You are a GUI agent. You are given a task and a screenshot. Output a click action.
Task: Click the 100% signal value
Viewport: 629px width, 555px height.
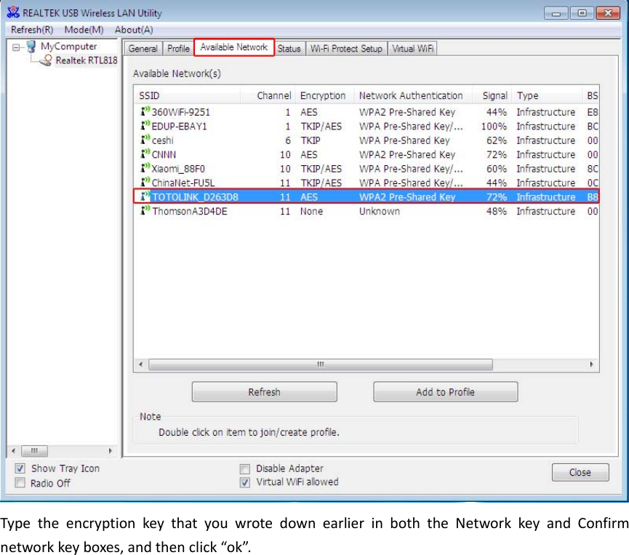494,126
